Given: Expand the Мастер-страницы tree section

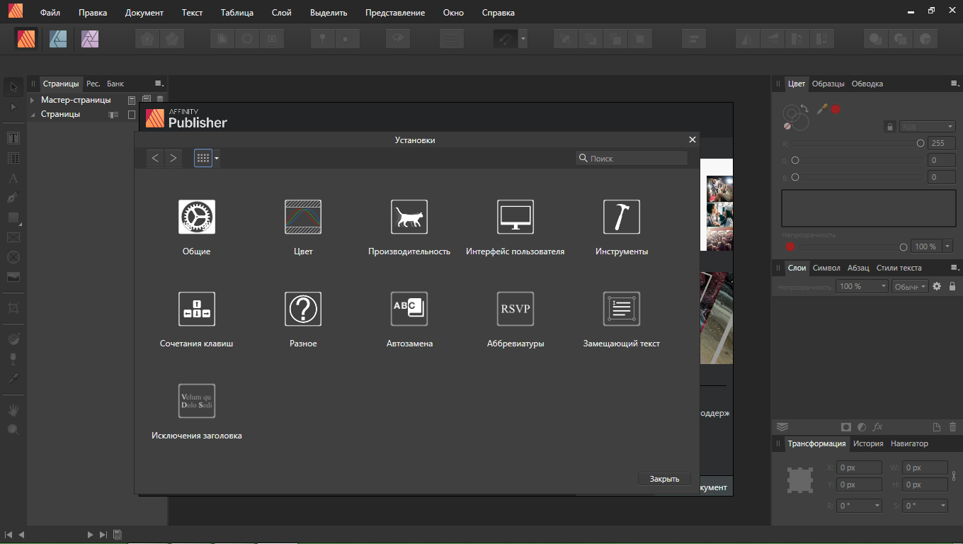Looking at the screenshot, I should tap(32, 100).
